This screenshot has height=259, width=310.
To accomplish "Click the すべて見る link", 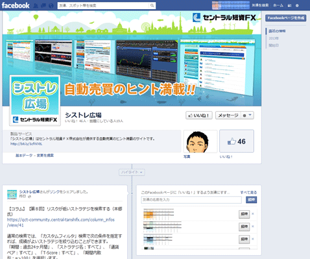I will (x=248, y=192).
